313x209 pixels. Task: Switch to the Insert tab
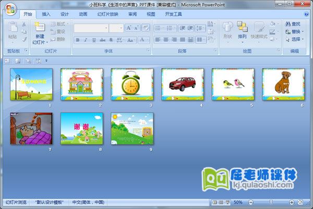(x=46, y=14)
